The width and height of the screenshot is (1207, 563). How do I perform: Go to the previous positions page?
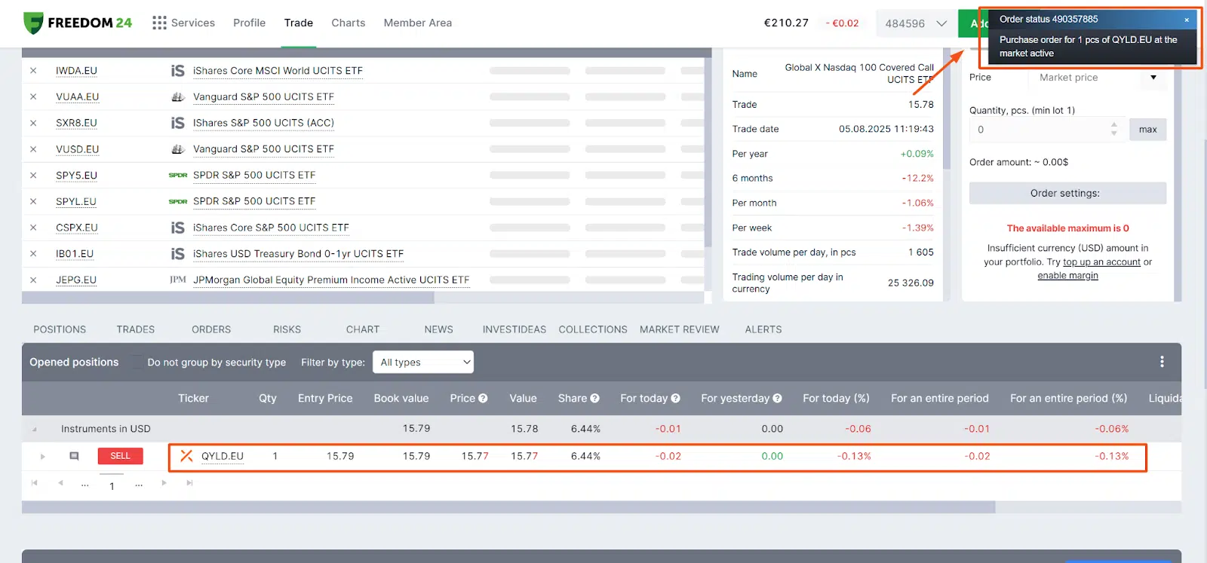click(x=60, y=483)
